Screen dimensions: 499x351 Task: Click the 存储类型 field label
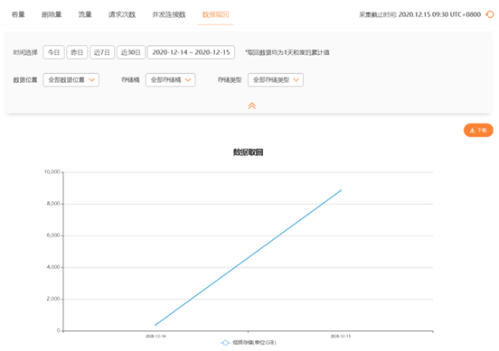click(x=230, y=79)
